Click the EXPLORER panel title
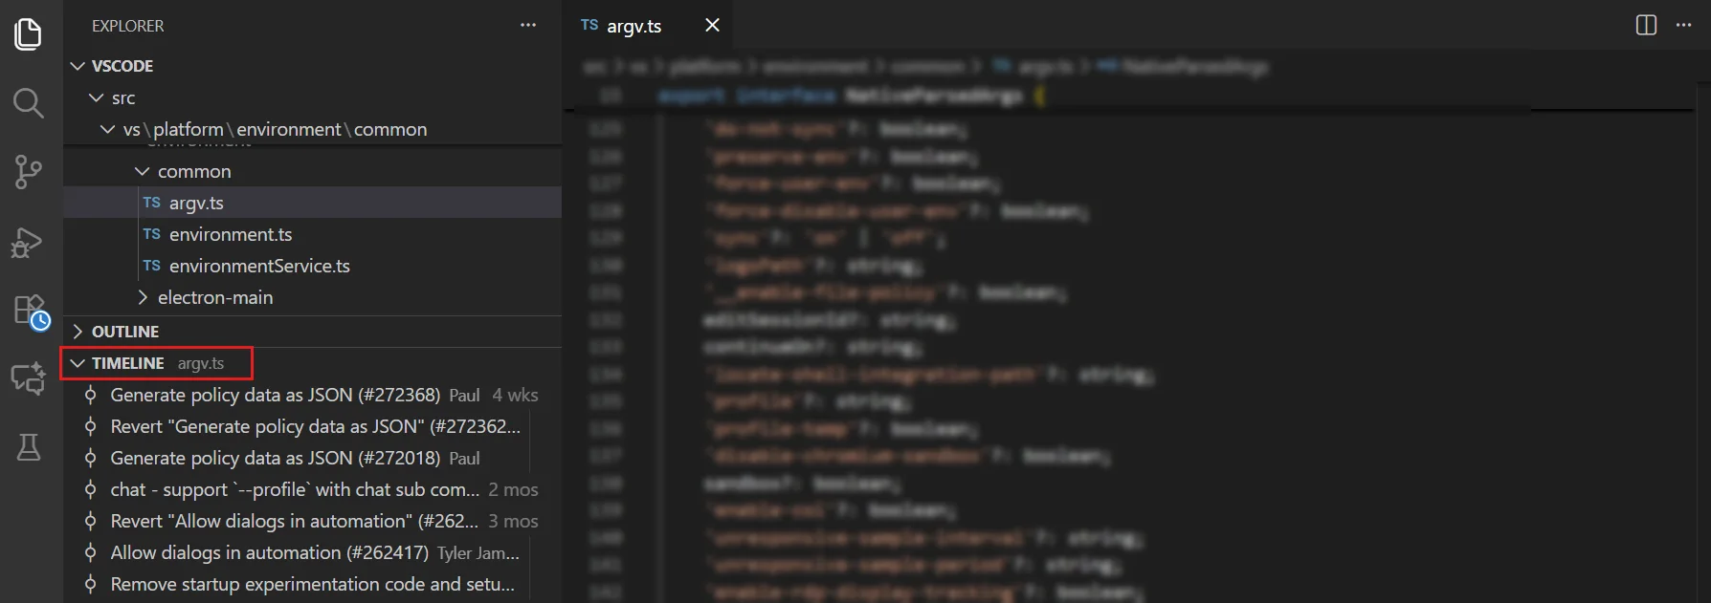The image size is (1711, 603). tap(128, 26)
